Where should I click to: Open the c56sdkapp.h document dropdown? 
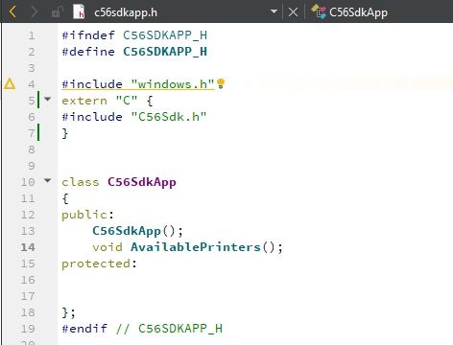point(274,11)
